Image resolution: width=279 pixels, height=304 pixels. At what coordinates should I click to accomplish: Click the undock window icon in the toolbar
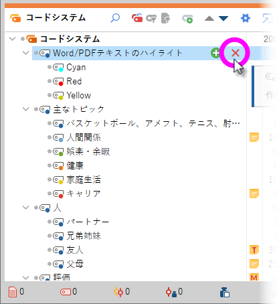[x=267, y=18]
